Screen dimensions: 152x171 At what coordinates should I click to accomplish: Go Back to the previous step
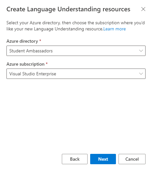tap(75, 159)
